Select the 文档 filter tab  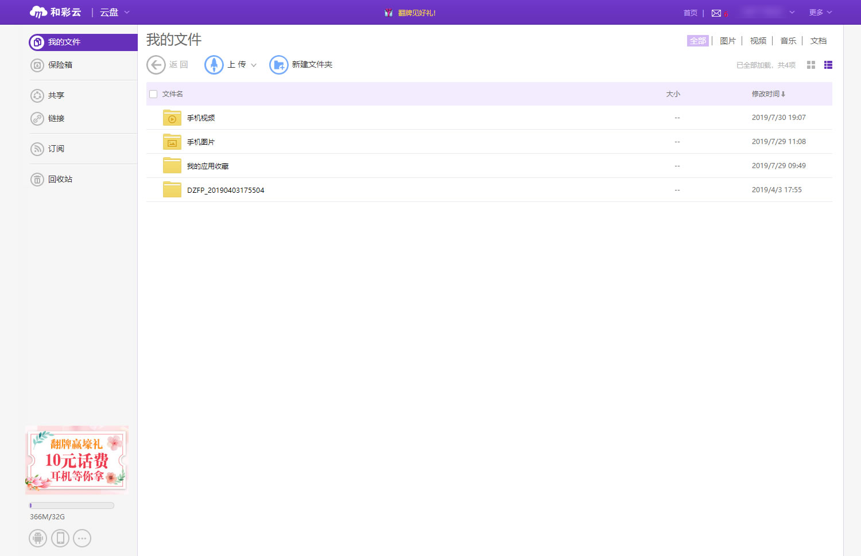(818, 41)
